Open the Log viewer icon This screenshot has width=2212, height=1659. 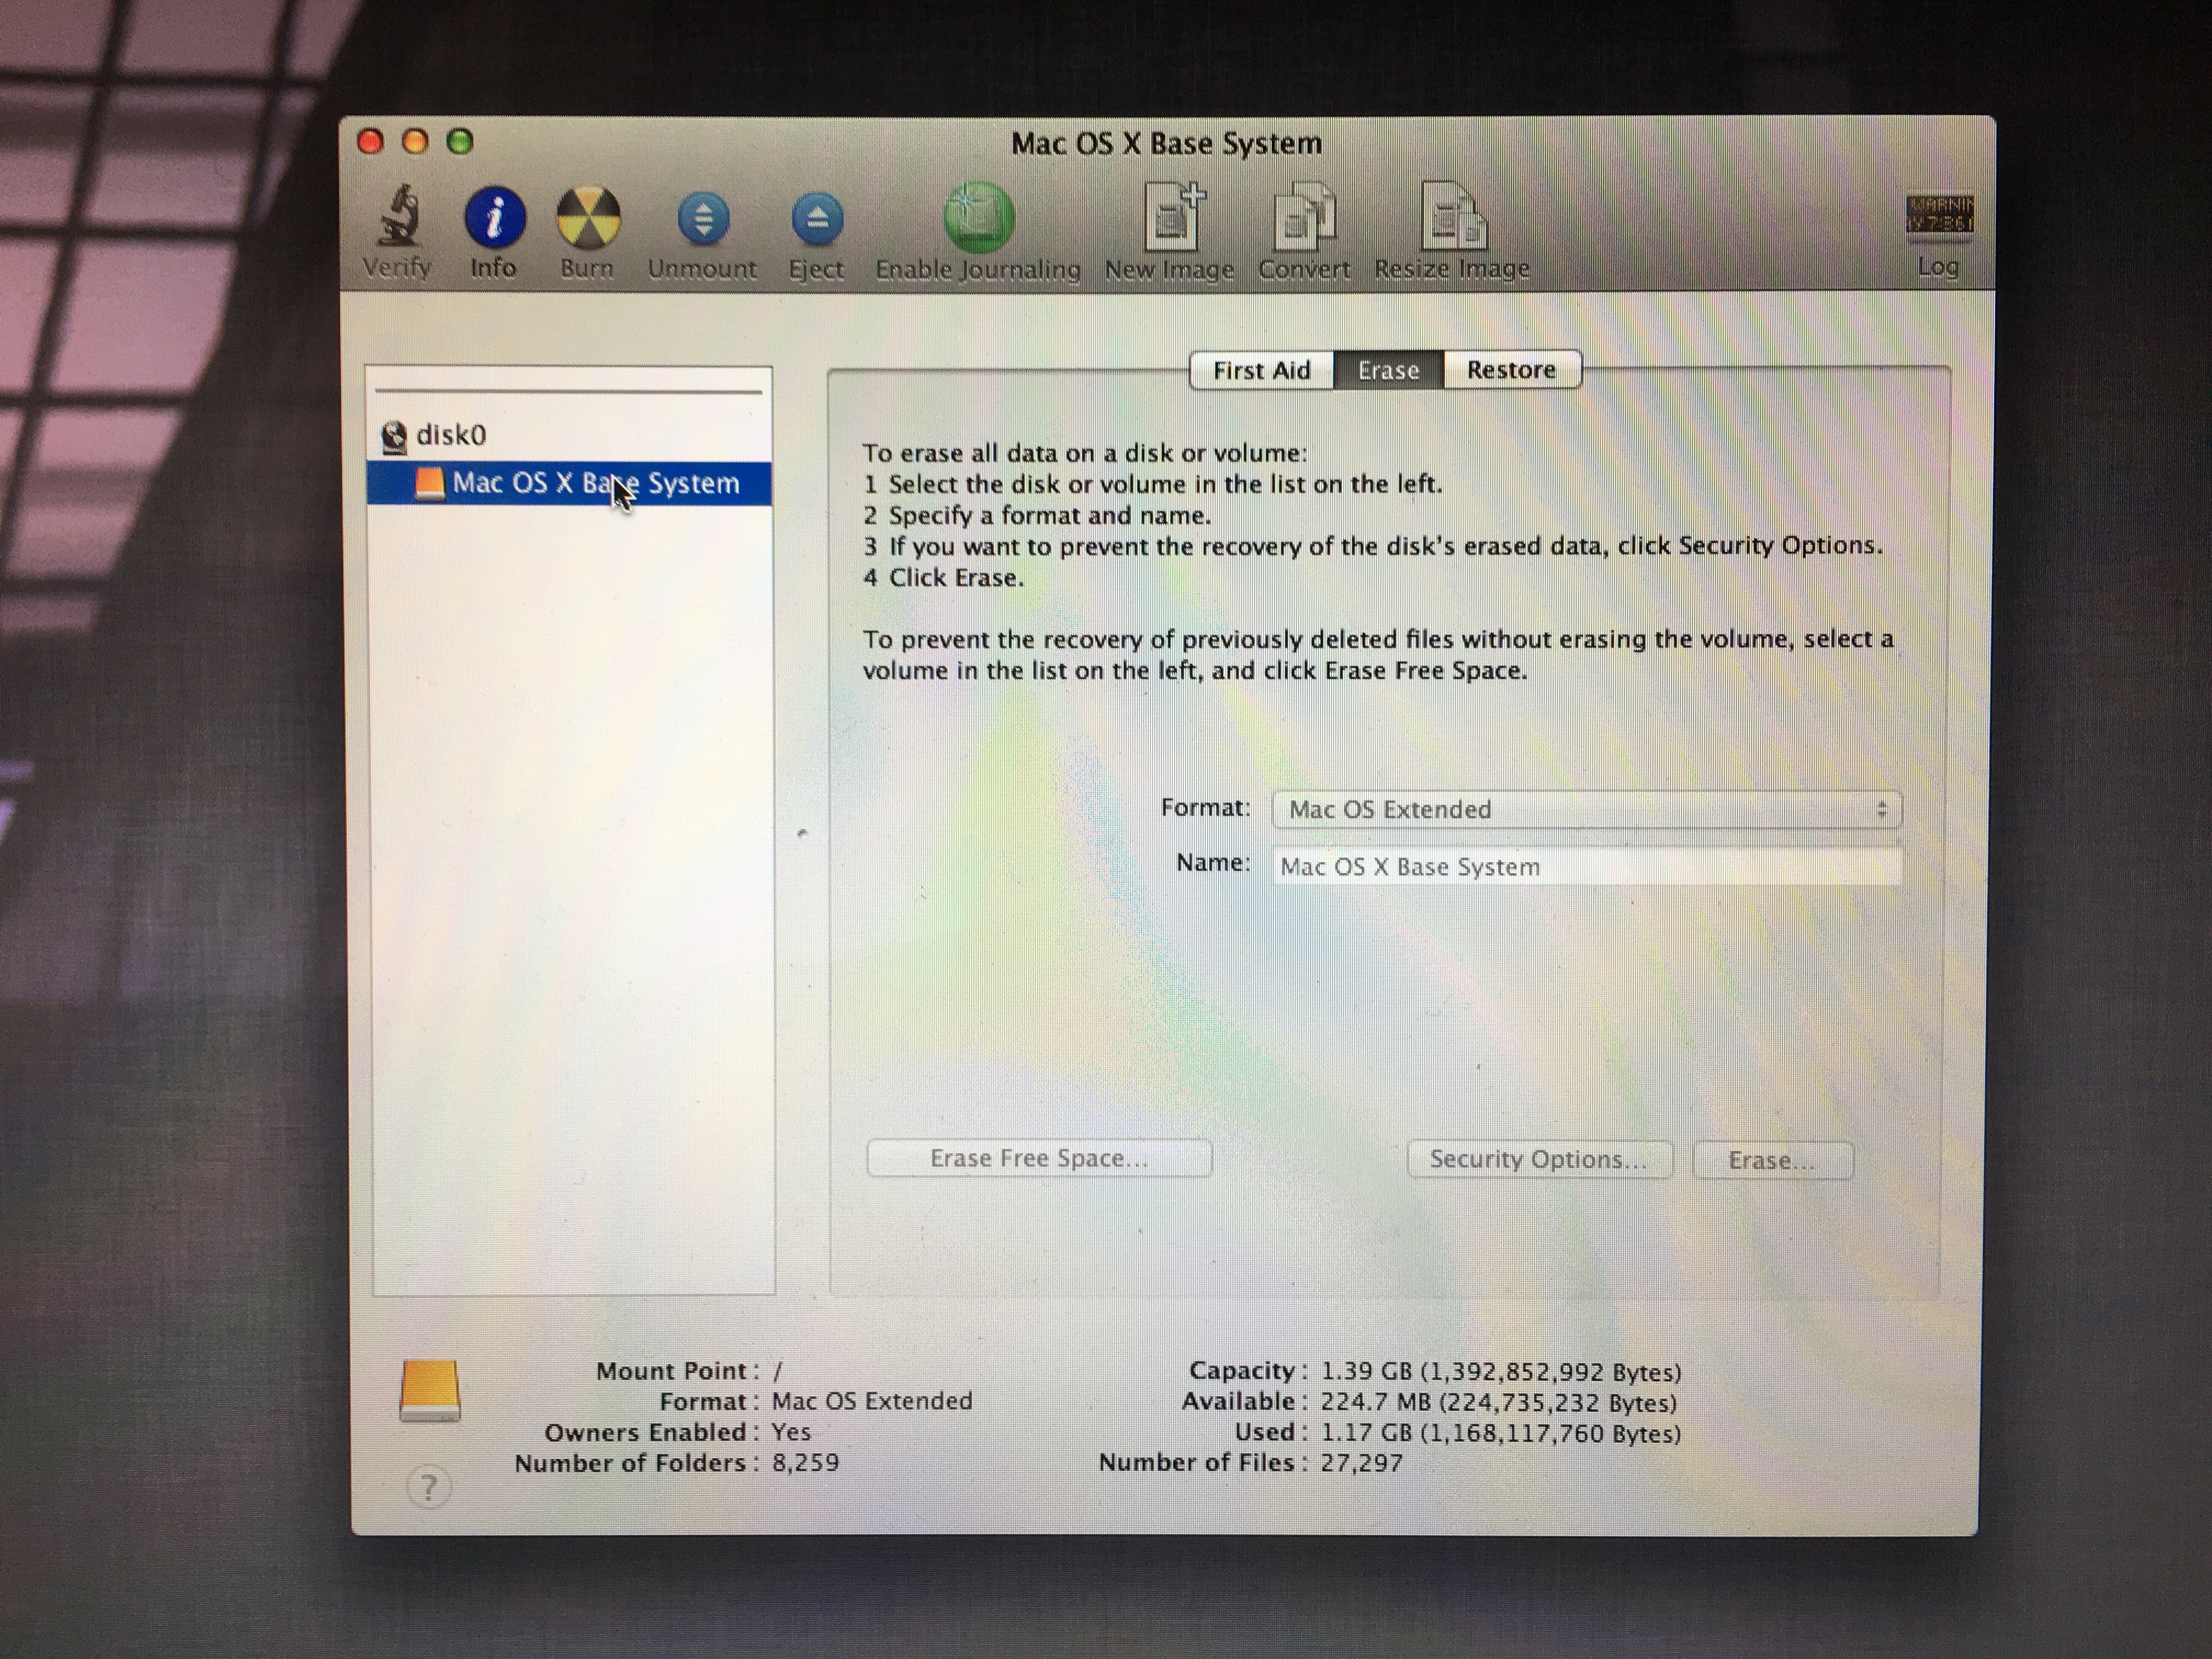point(1939,216)
